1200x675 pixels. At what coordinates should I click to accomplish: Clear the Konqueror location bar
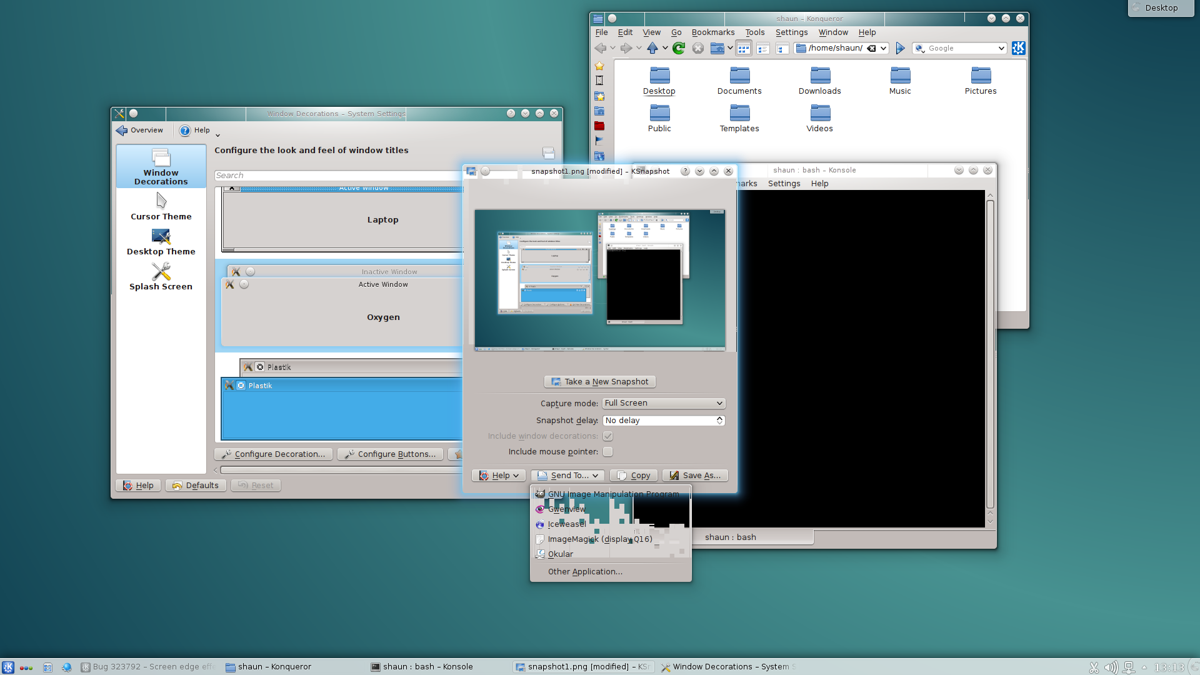[871, 48]
